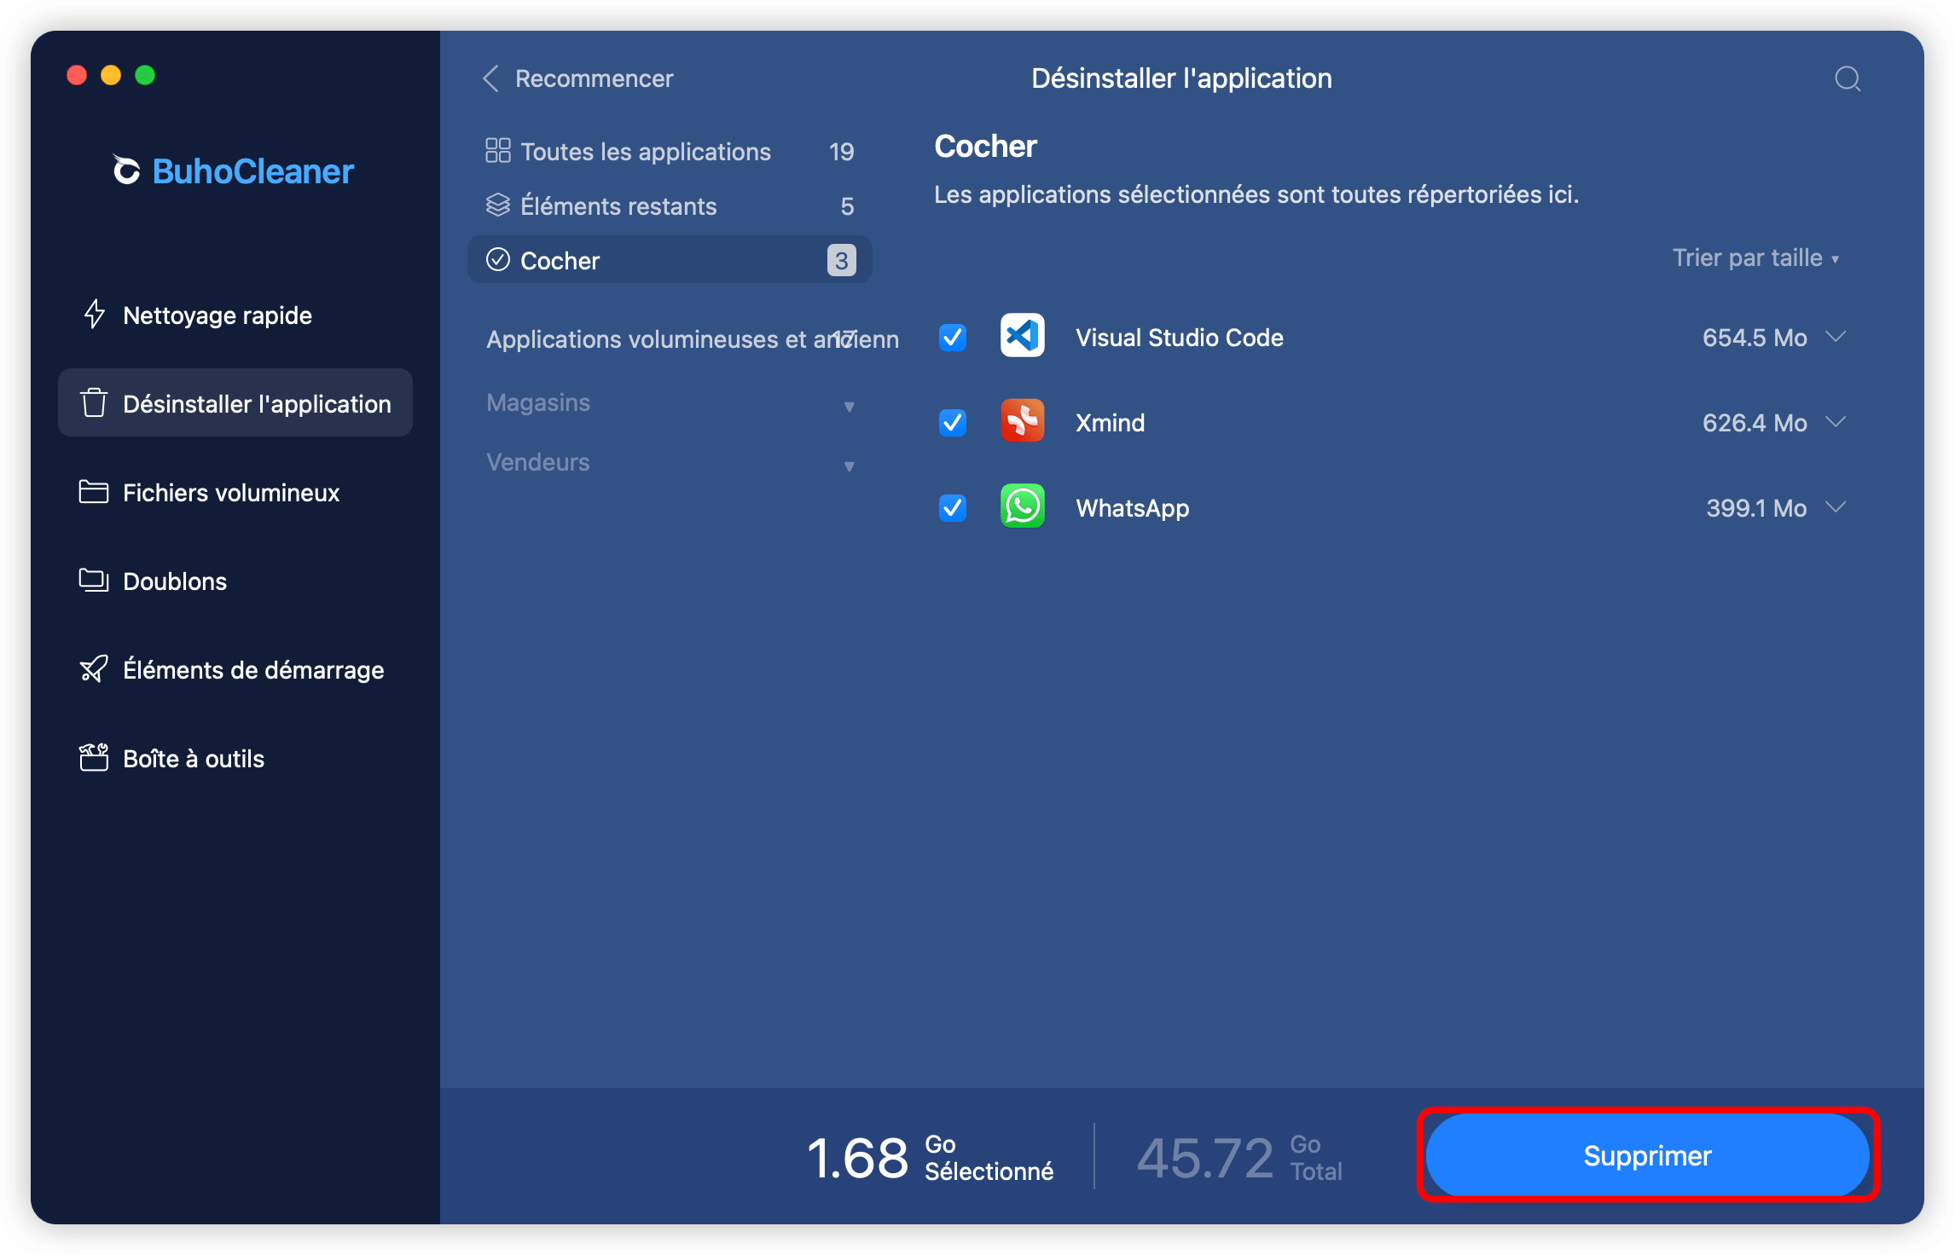Click the search magnifier icon
This screenshot has width=1955, height=1255.
tap(1848, 79)
